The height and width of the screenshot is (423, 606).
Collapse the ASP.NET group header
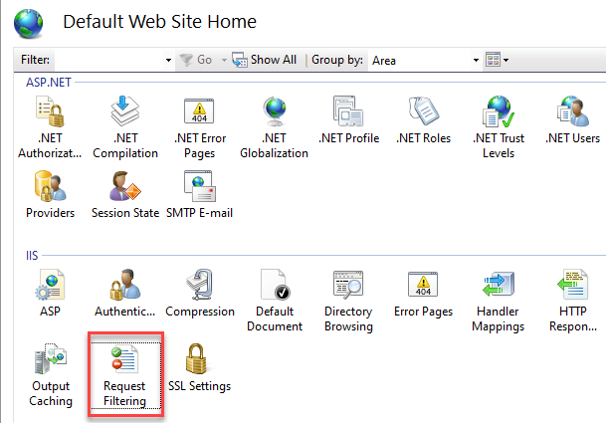[49, 83]
